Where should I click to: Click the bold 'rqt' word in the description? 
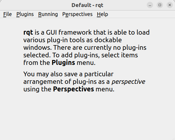click(x=28, y=32)
